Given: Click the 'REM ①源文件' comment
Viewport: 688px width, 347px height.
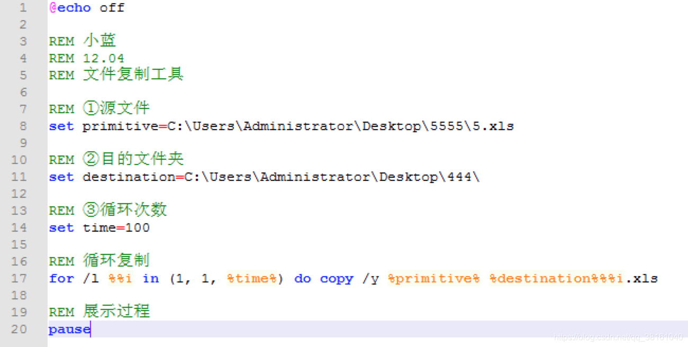Looking at the screenshot, I should 99,109.
